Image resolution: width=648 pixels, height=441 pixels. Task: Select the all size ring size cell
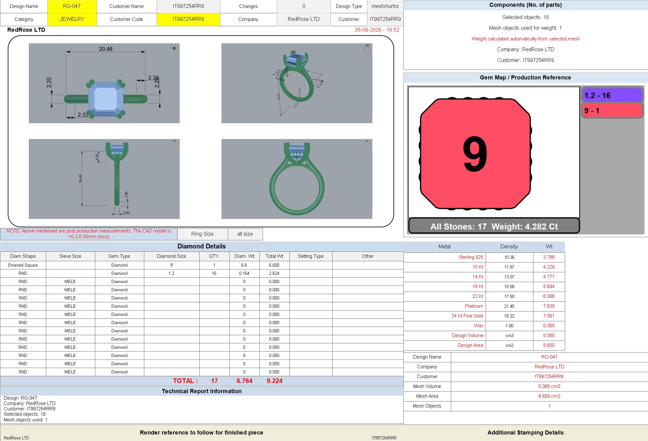click(245, 234)
